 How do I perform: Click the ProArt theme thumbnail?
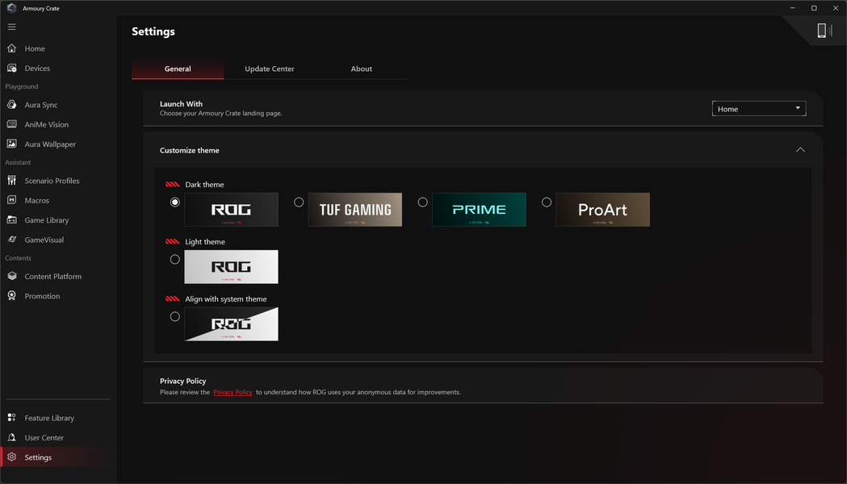click(x=603, y=210)
